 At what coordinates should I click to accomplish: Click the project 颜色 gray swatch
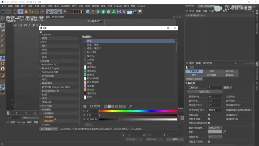[215, 132]
